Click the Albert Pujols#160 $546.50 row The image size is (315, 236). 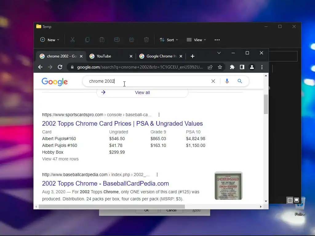(124, 139)
